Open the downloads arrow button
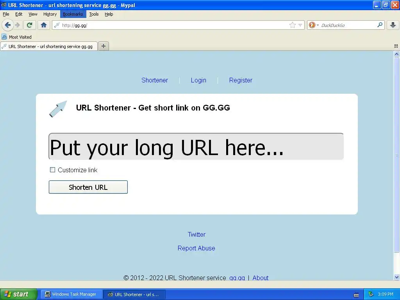400x300 pixels. coord(393,25)
